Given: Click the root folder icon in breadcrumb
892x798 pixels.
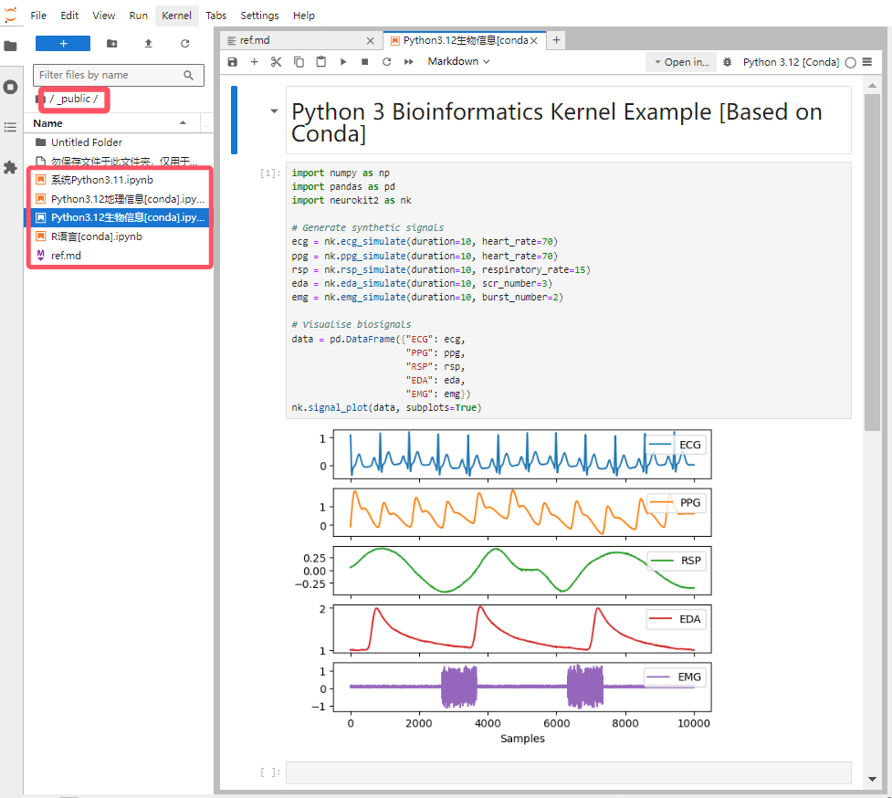Looking at the screenshot, I should [40, 100].
